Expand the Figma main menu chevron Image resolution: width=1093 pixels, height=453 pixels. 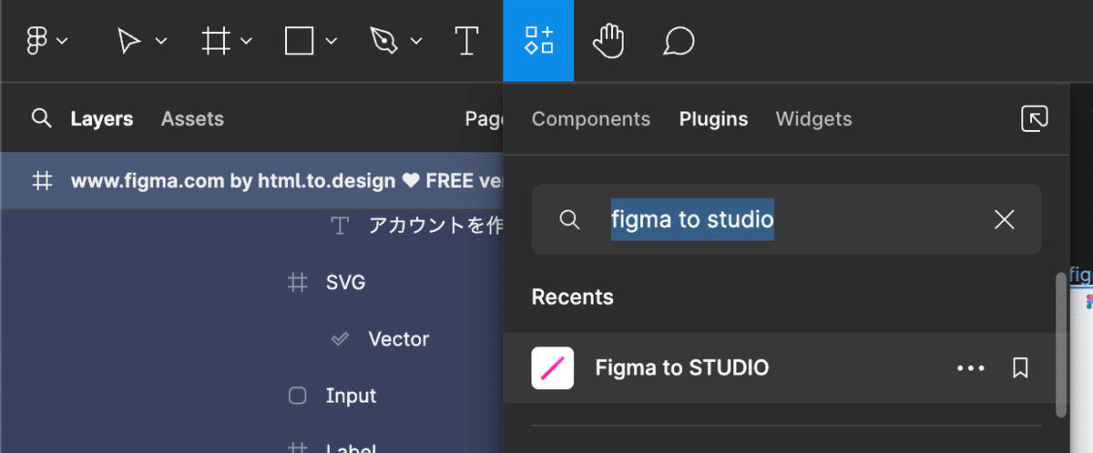(x=62, y=42)
